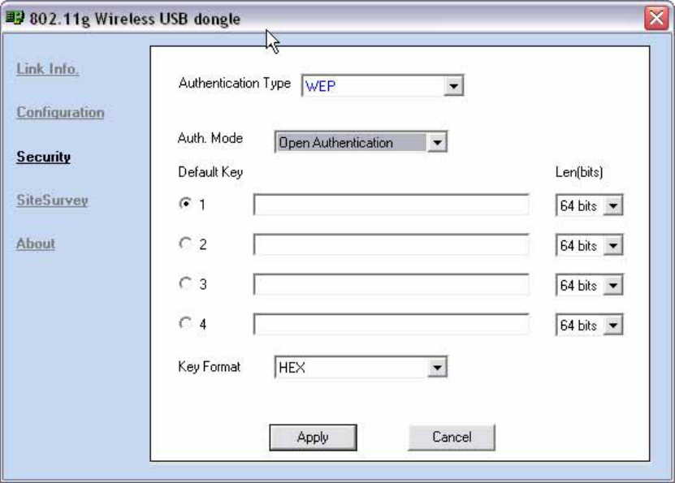Open the SiteSurvey page
Viewport: 675px width, 483px height.
[x=52, y=201]
